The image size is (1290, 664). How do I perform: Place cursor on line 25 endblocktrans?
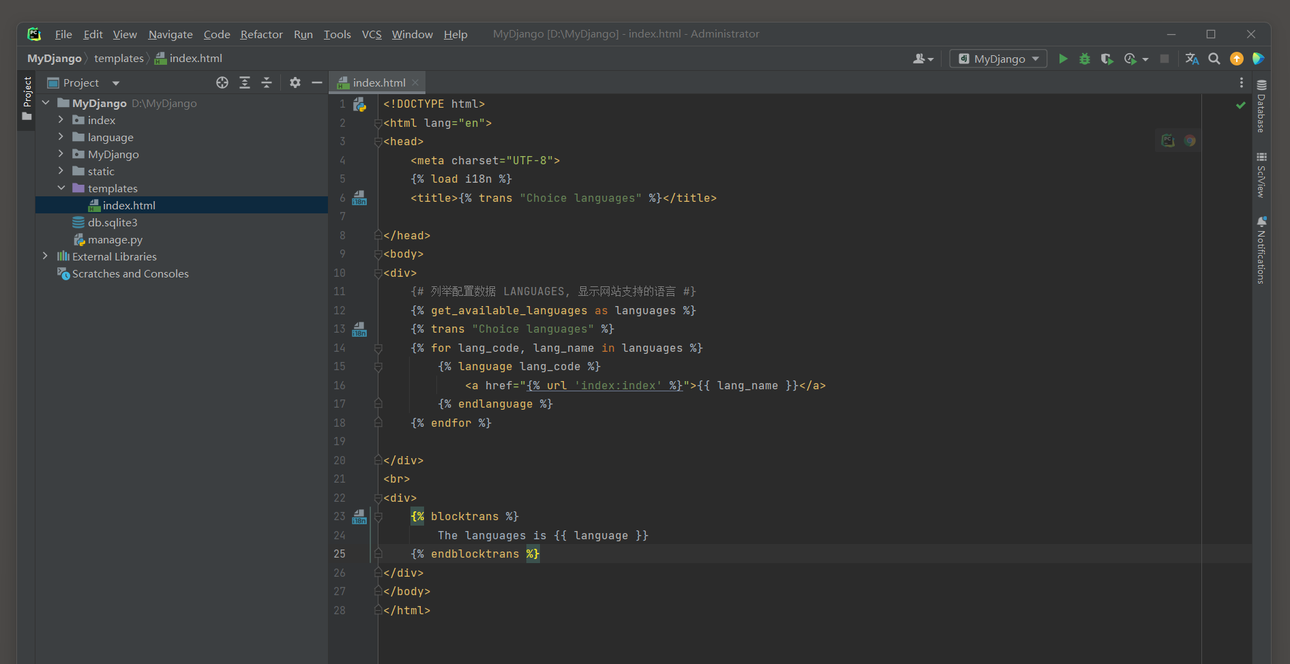475,554
